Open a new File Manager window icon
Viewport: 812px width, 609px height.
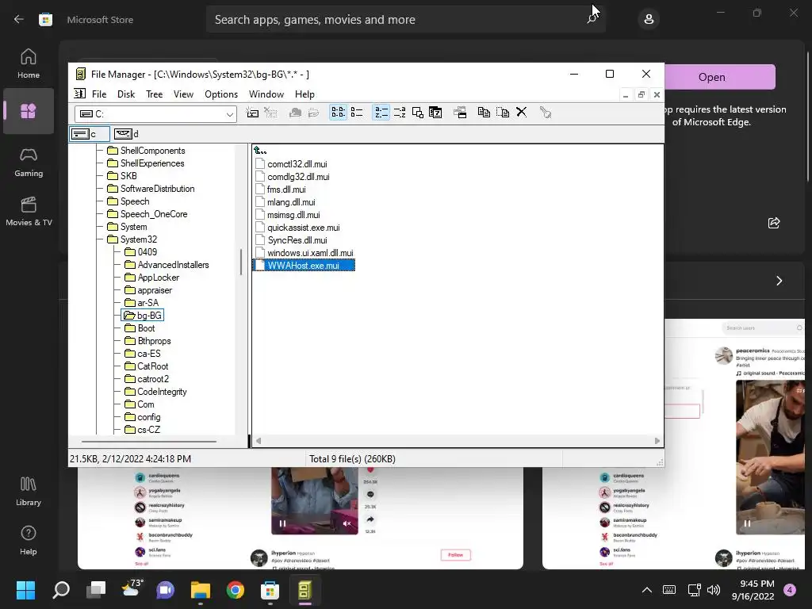(460, 113)
